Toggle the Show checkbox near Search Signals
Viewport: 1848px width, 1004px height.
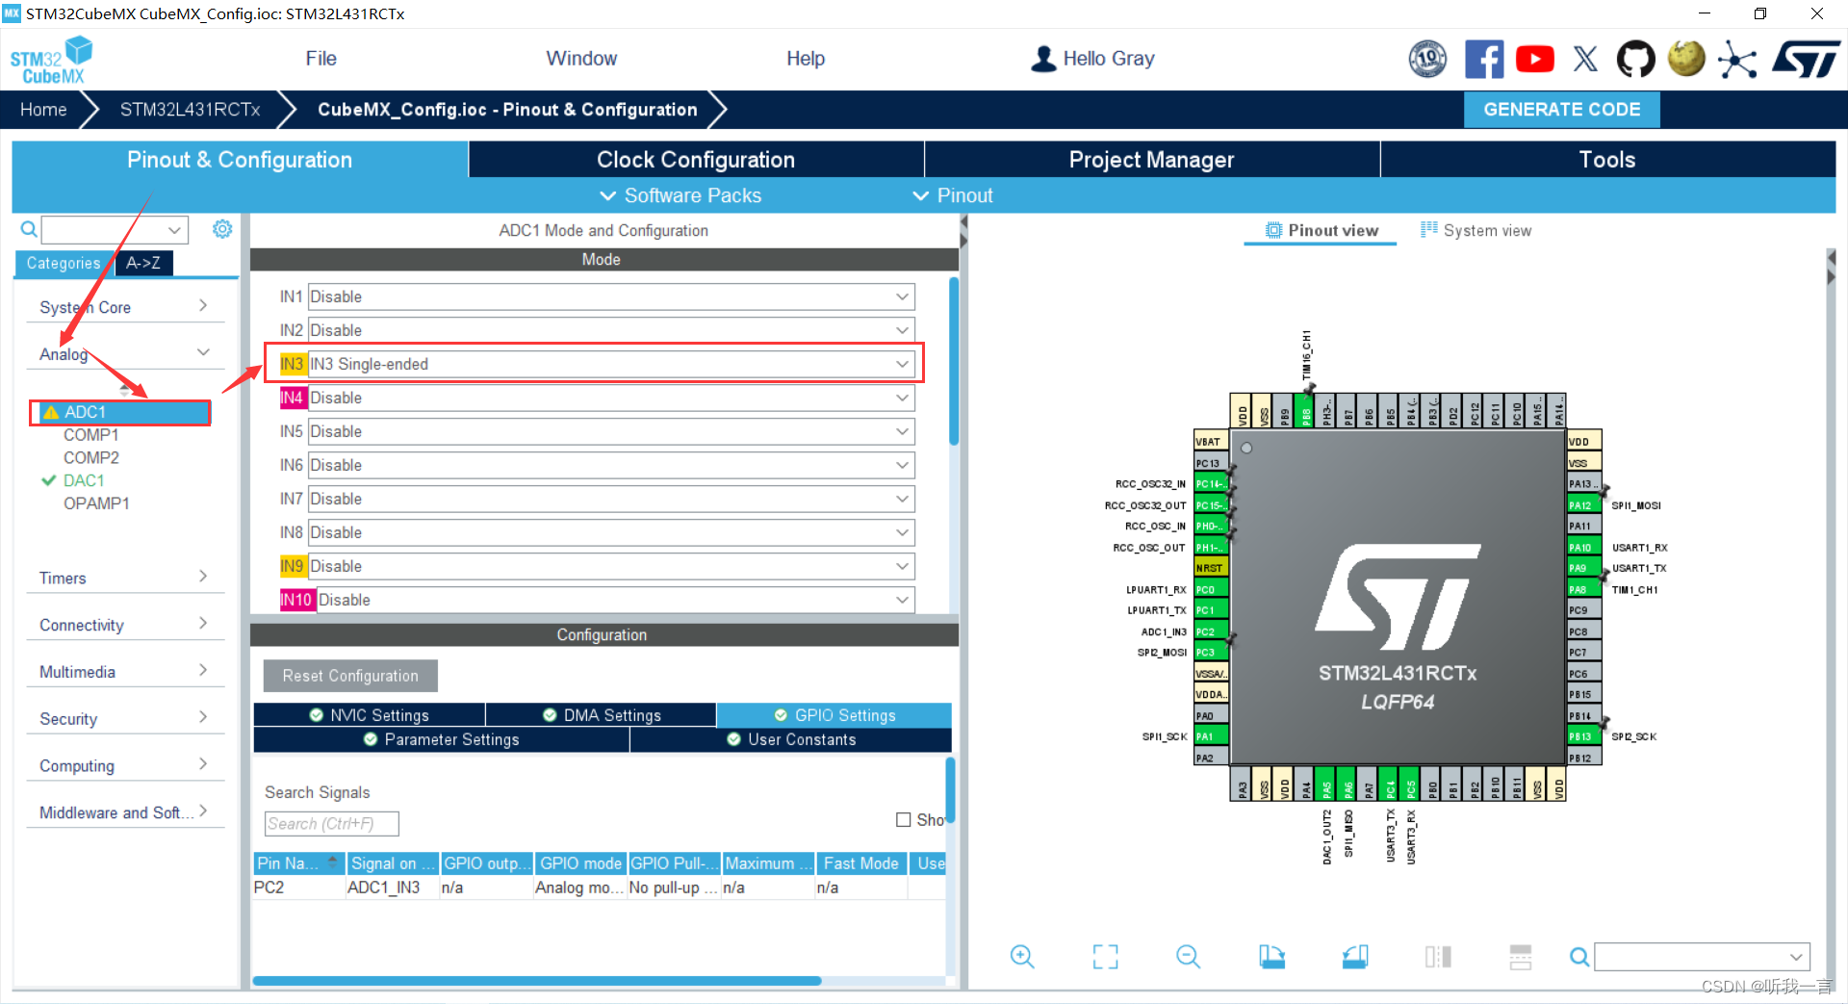coord(903,820)
